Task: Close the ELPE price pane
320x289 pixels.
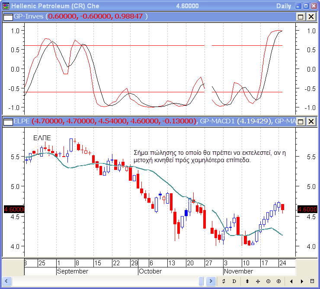Action: (x=311, y=121)
